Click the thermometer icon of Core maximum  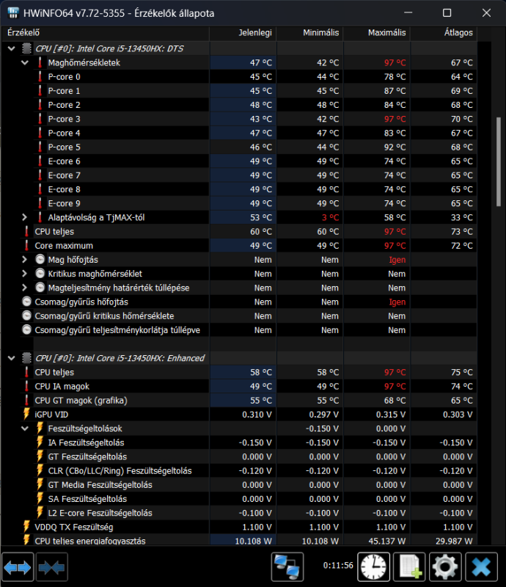click(x=26, y=246)
